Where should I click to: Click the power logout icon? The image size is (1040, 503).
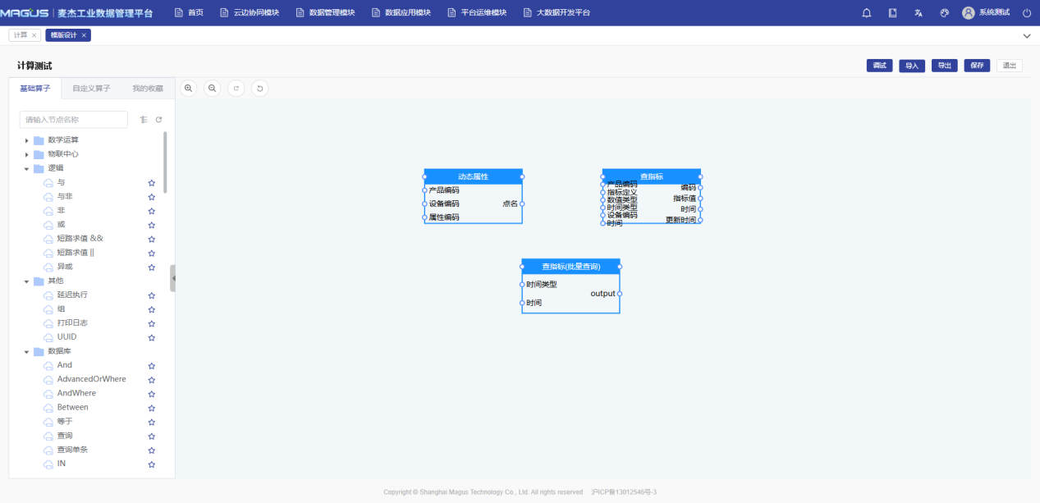point(1026,13)
